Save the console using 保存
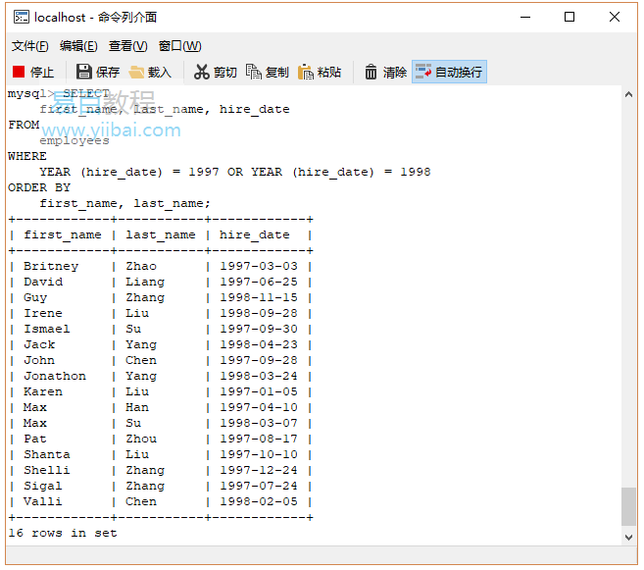The height and width of the screenshot is (570, 644). 98,72
